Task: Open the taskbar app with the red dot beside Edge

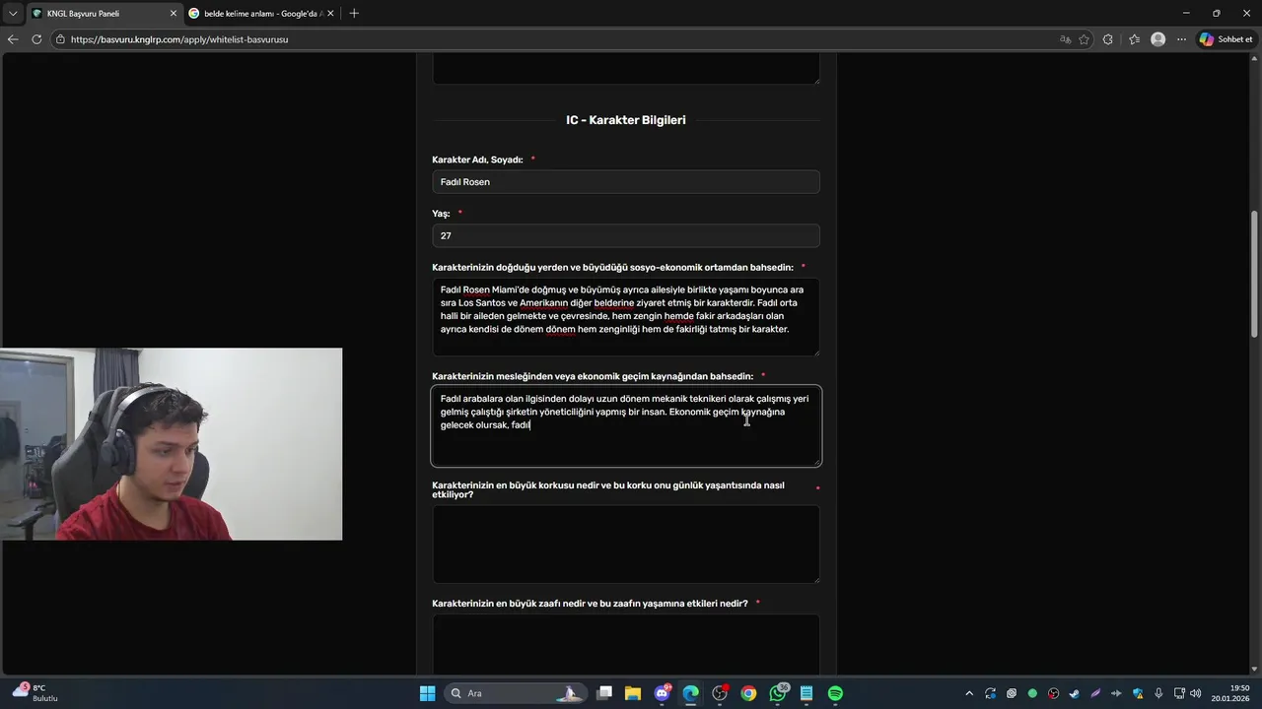Action: (720, 693)
